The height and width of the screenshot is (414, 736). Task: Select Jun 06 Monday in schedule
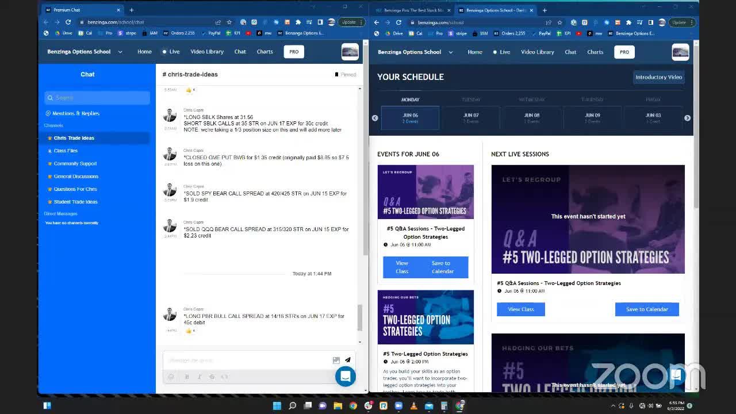click(x=410, y=118)
